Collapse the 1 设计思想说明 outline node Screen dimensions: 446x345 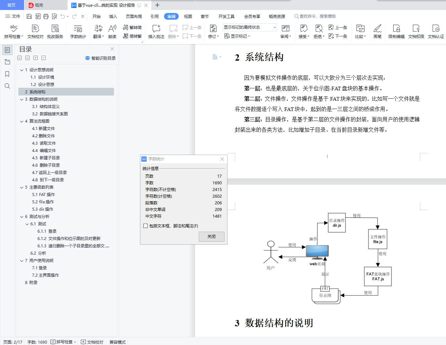pos(22,70)
